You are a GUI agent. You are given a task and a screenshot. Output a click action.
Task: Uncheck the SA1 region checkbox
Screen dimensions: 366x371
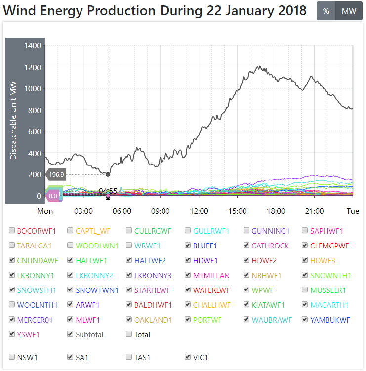point(71,357)
